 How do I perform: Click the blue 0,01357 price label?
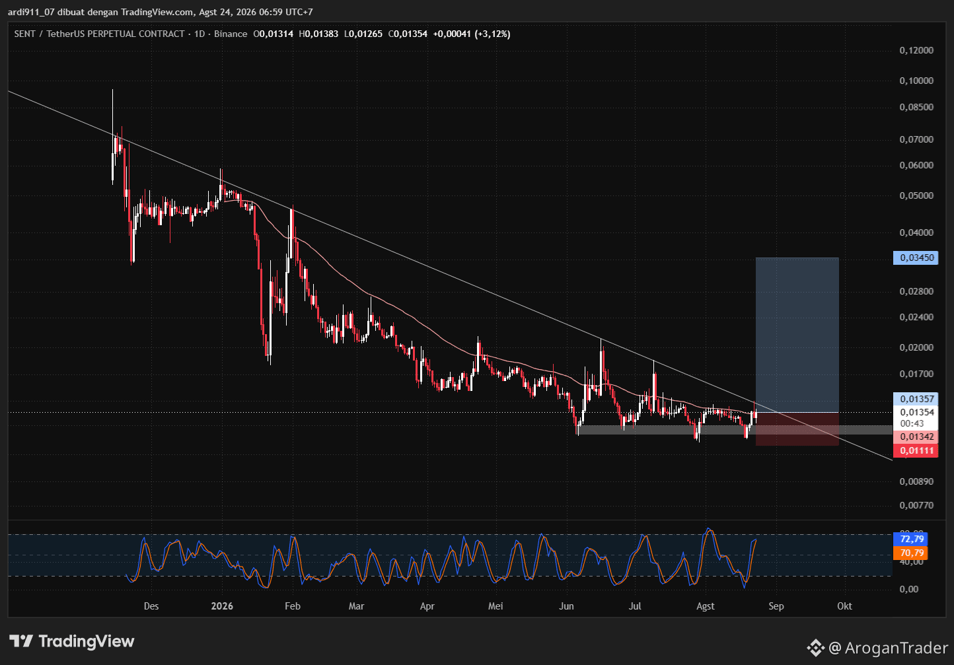click(x=914, y=399)
